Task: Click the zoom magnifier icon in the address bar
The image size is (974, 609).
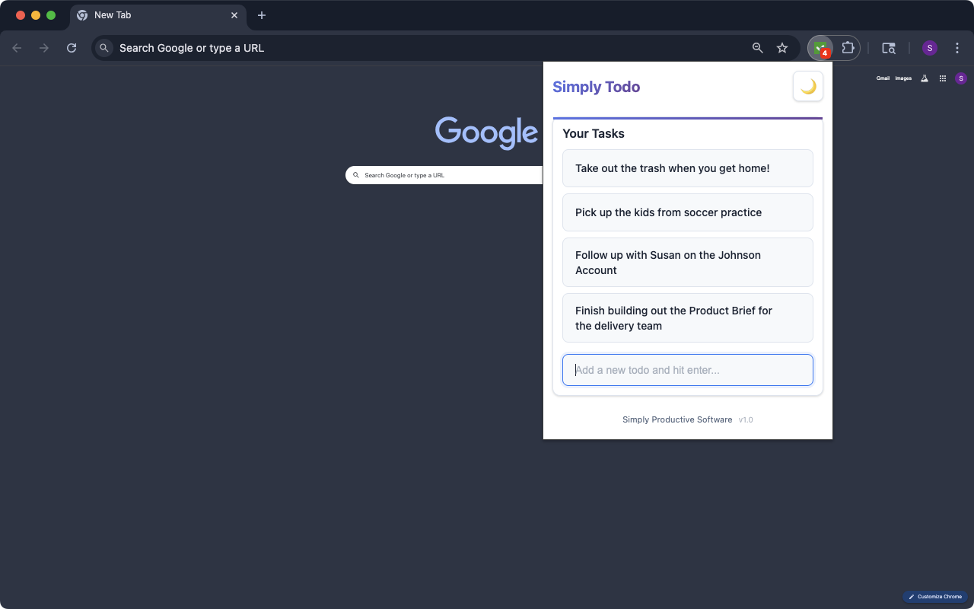Action: (x=757, y=48)
